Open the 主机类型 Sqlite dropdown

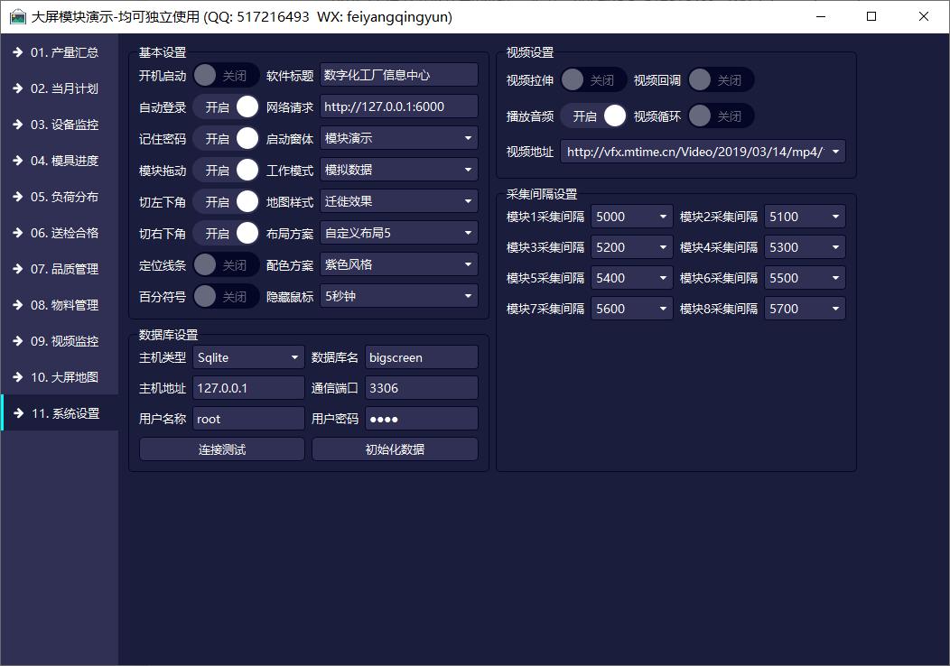point(248,357)
